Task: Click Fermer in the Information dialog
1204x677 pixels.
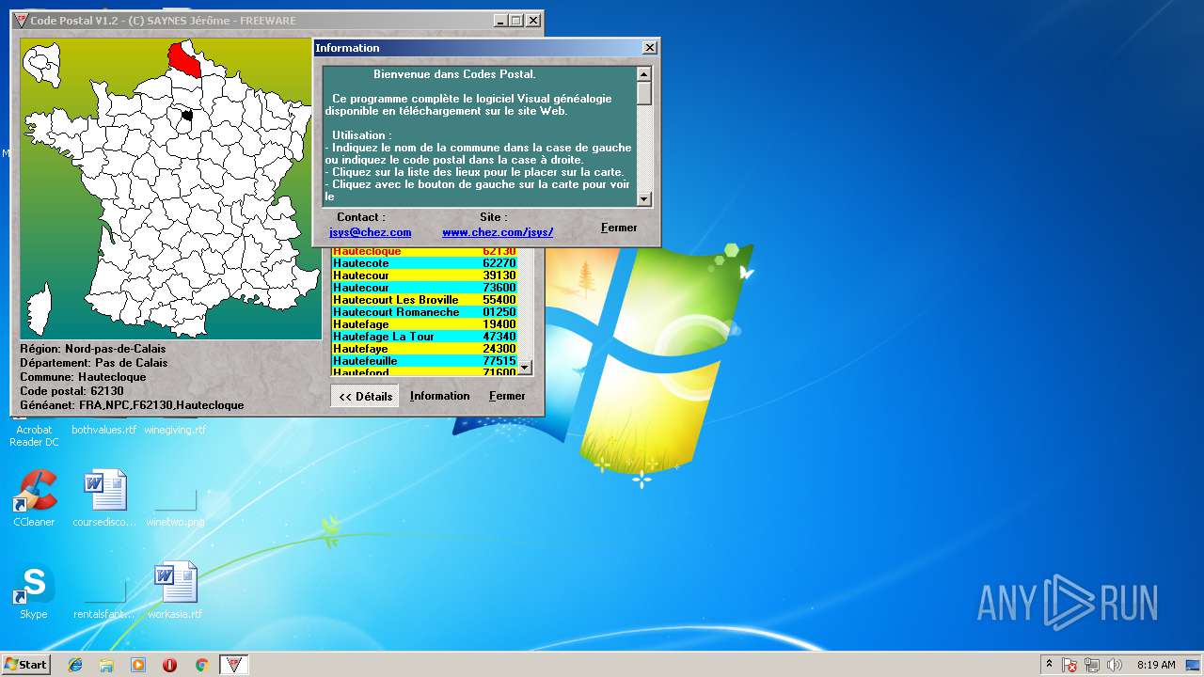Action: (x=619, y=228)
